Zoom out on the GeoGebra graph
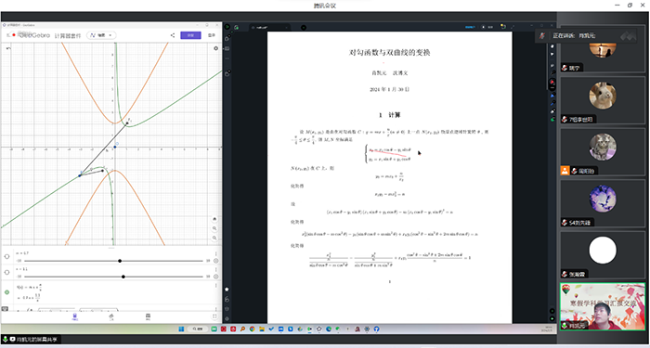 click(x=214, y=238)
